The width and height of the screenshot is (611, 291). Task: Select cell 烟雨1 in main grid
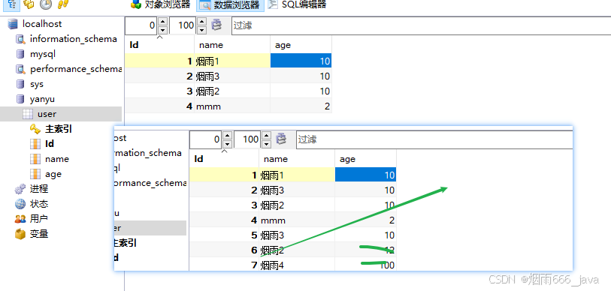click(232, 61)
